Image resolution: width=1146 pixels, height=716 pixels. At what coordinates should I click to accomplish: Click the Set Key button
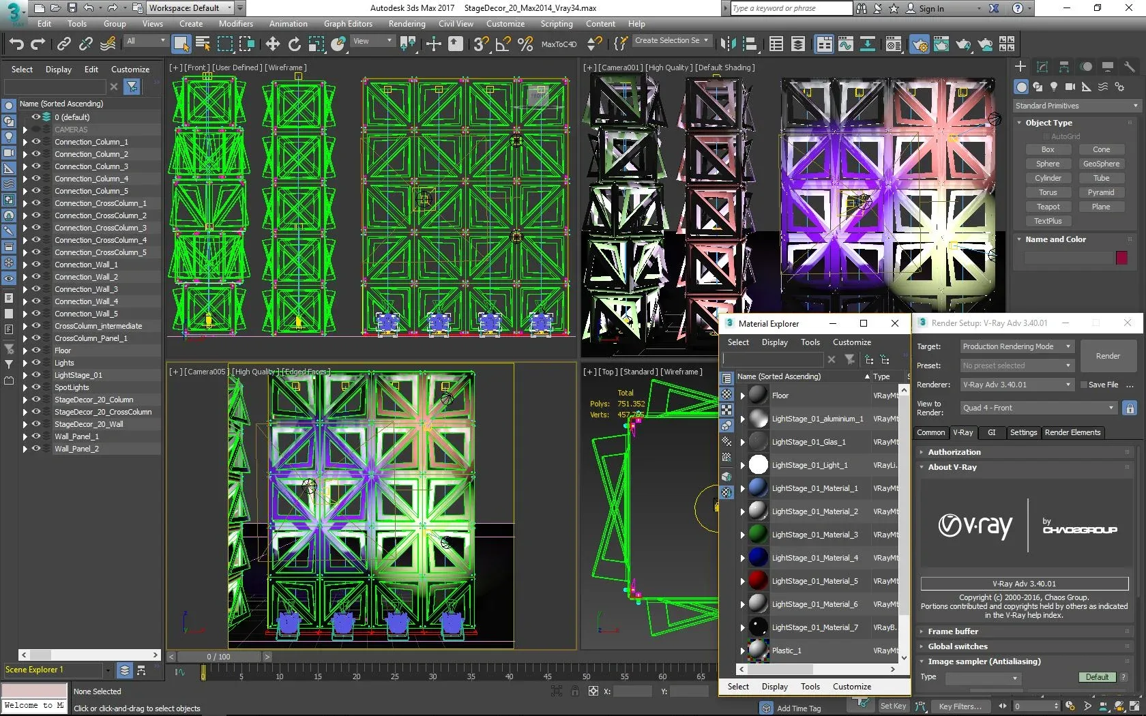[893, 706]
